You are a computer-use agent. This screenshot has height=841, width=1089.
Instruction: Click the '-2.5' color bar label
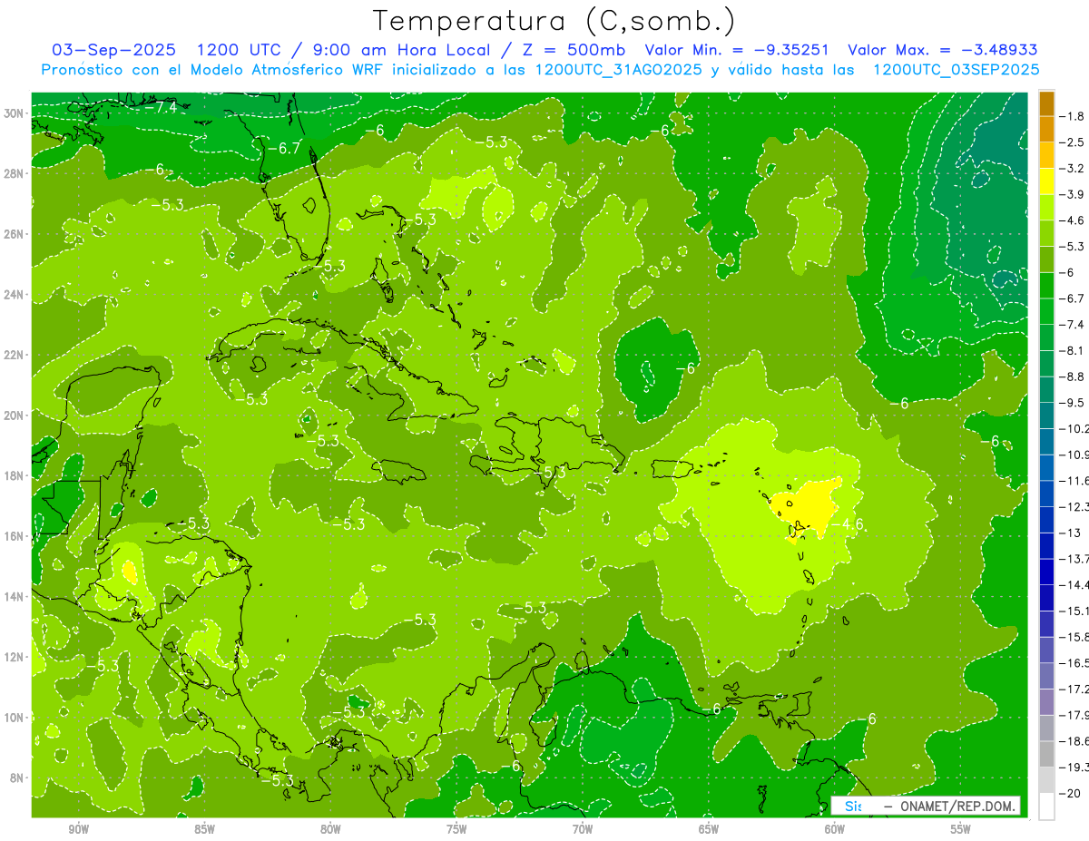point(1073,142)
